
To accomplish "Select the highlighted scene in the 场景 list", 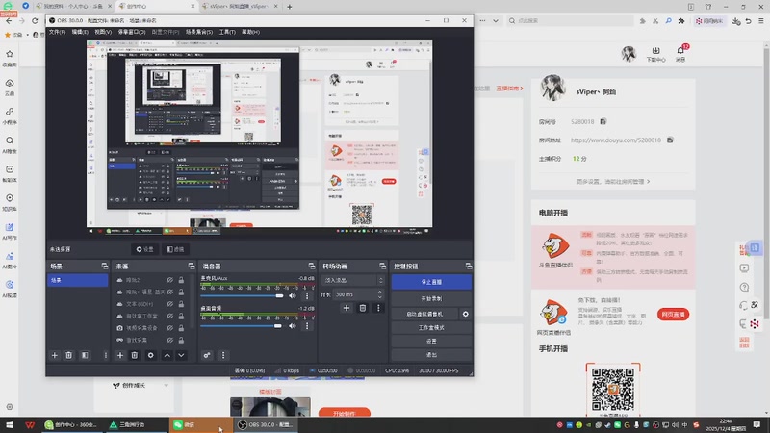I will pyautogui.click(x=78, y=280).
